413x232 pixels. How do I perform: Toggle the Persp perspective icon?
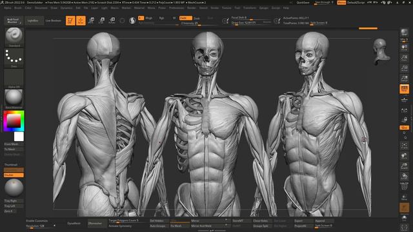[x=405, y=89]
